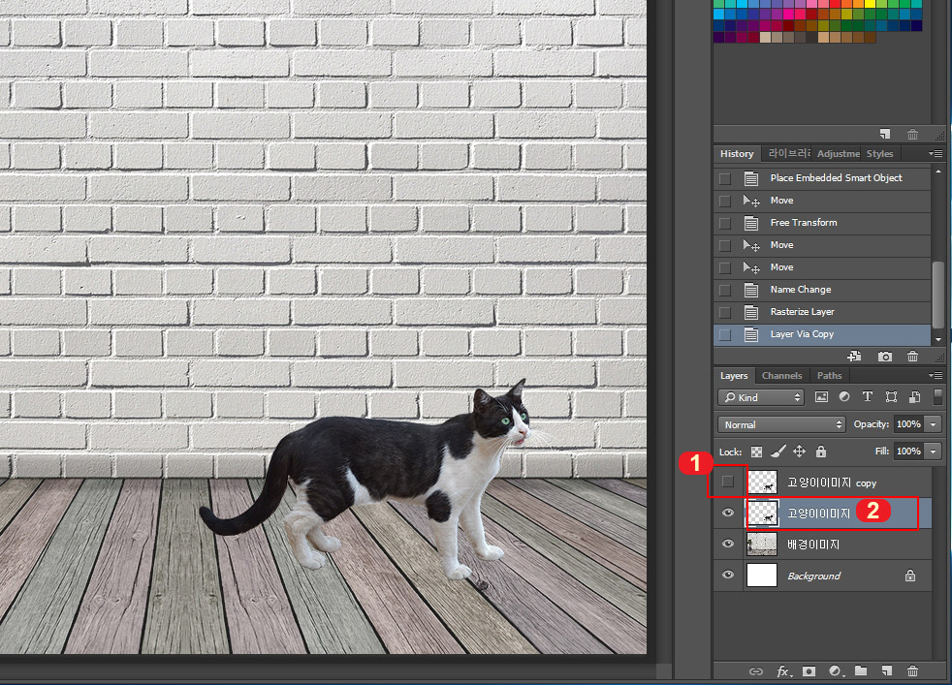Select the Free Transform history state
The height and width of the screenshot is (685, 952).
click(x=823, y=223)
